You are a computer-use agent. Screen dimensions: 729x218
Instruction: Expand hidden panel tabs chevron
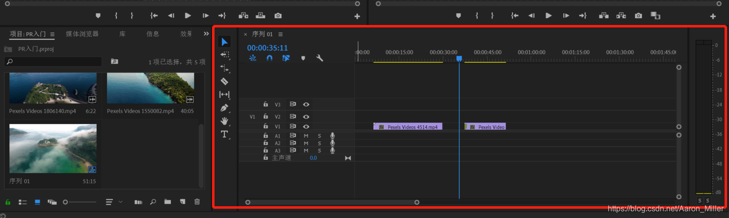[206, 34]
